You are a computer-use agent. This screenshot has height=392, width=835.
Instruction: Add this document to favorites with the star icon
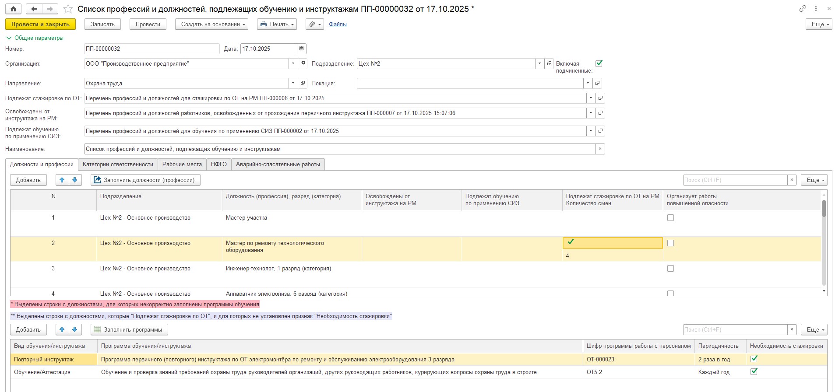pos(68,9)
